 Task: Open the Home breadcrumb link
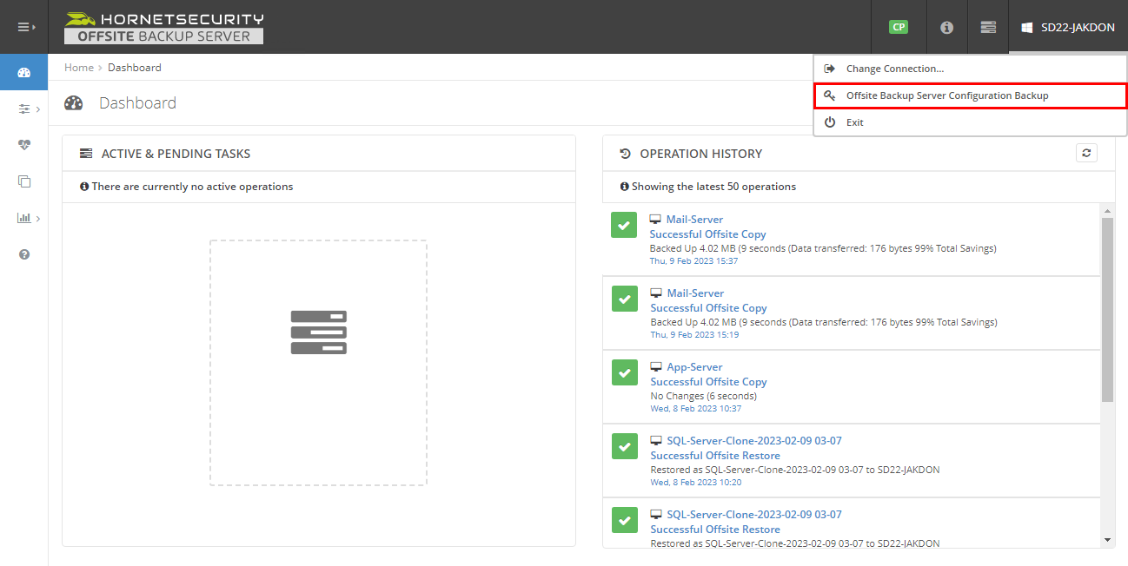pos(78,67)
